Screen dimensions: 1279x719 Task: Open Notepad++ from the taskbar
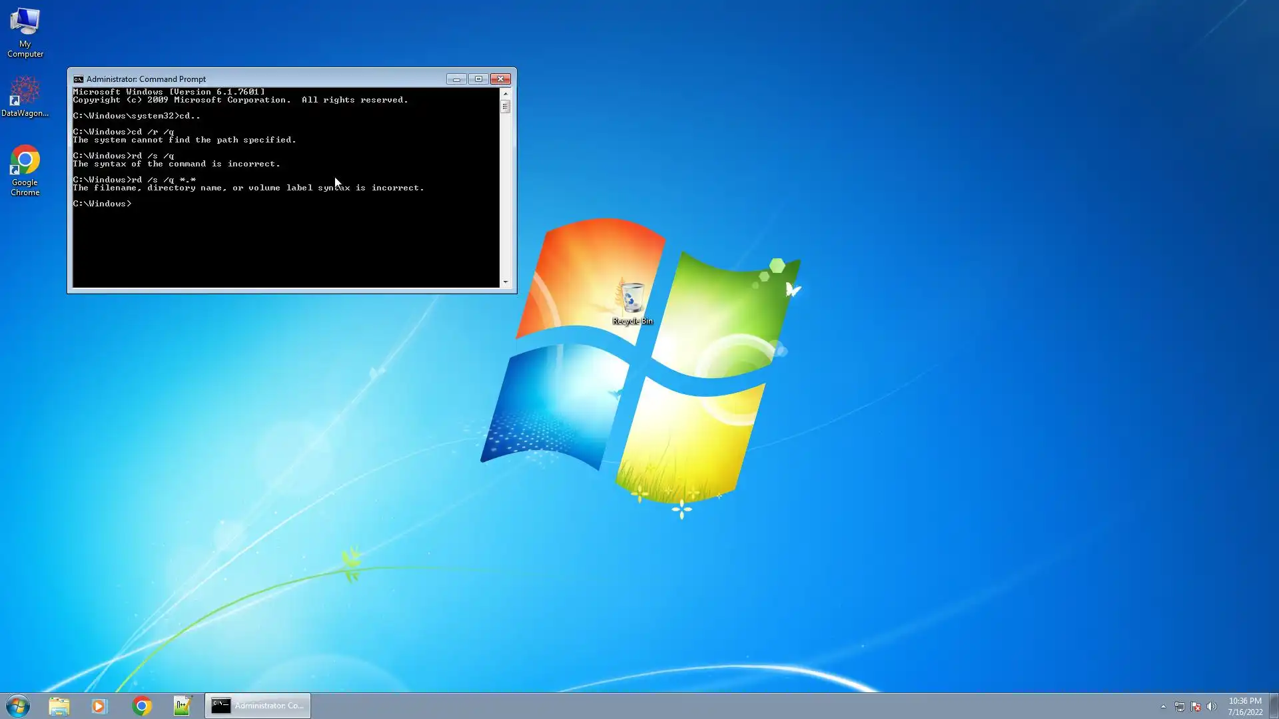[x=182, y=706]
